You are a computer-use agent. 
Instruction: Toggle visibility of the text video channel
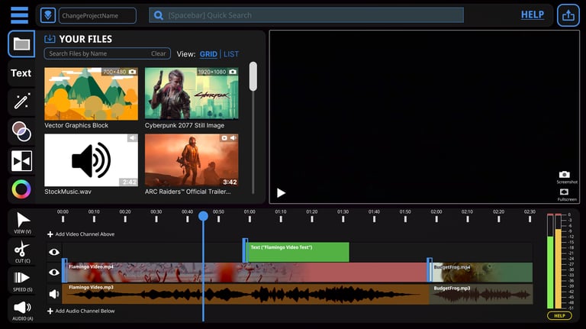pyautogui.click(x=54, y=251)
